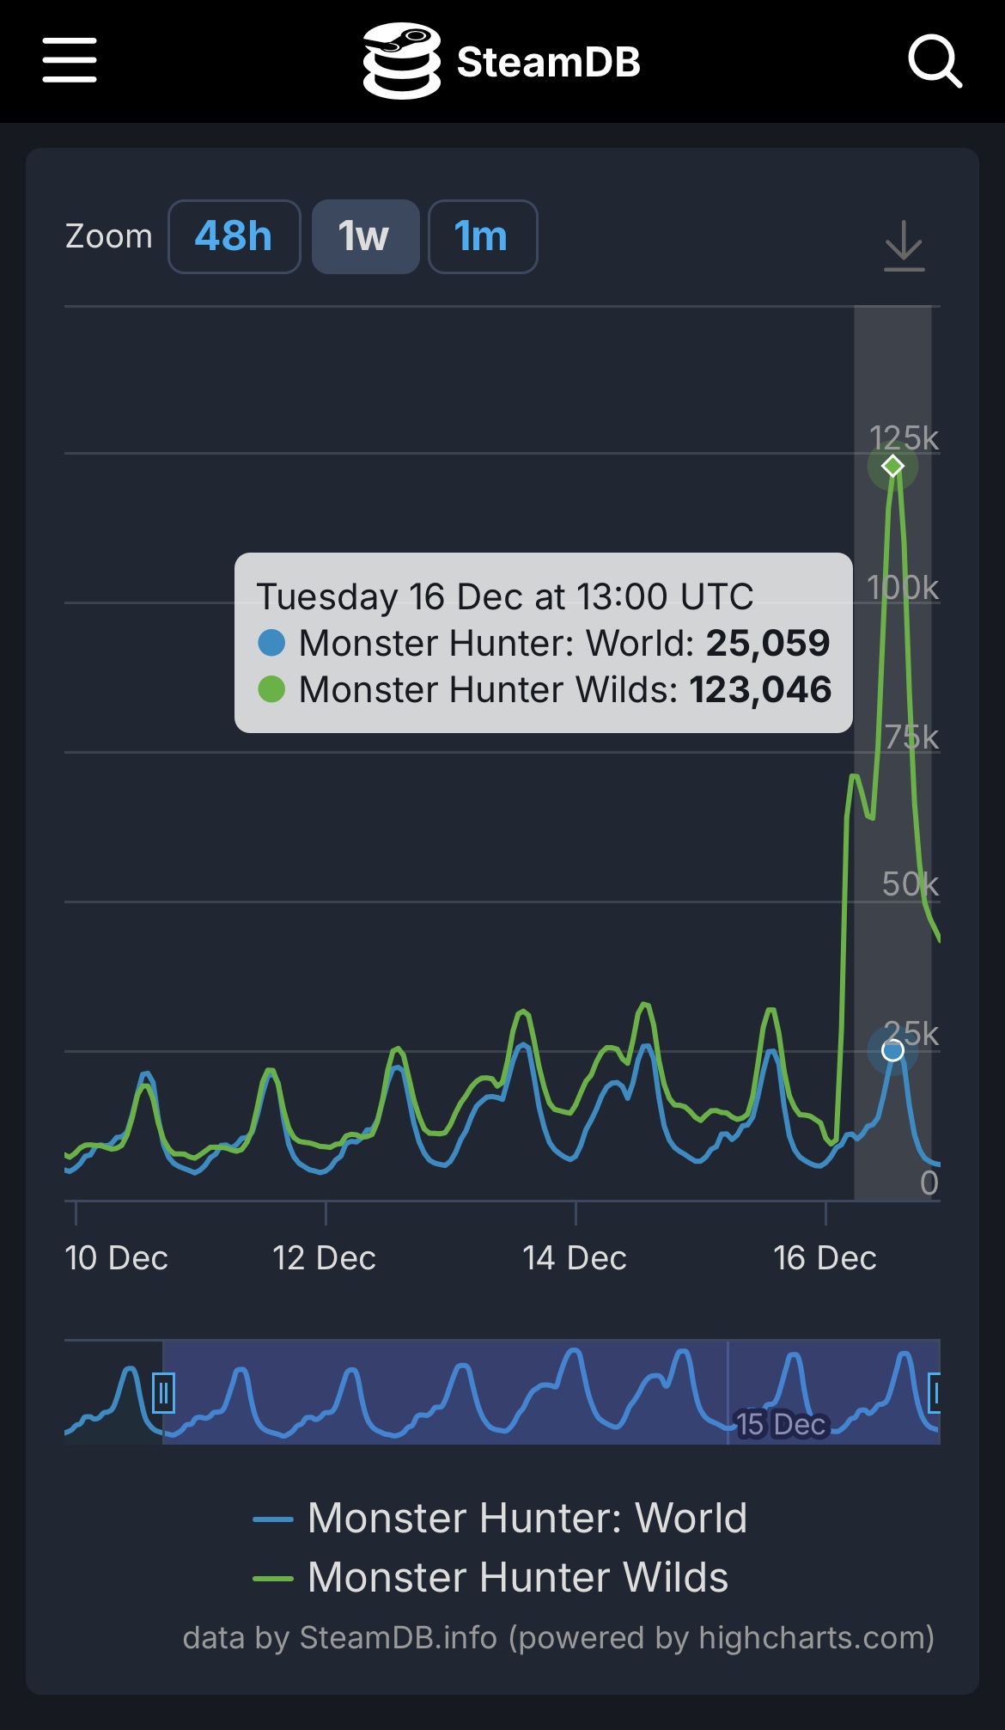Click the green Wilds peak data marker

(892, 466)
